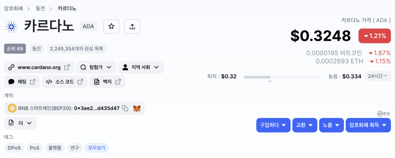The width and height of the screenshot is (395, 158).
Task: Open the 소스 코드 link
Action: 64,81
